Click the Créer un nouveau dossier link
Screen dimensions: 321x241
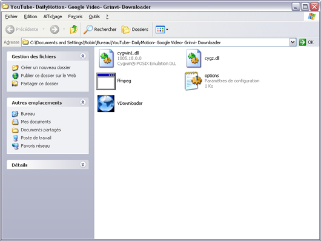[x=46, y=68]
